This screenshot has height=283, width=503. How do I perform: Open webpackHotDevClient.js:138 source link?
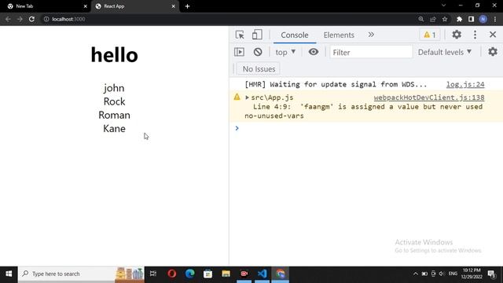(429, 97)
